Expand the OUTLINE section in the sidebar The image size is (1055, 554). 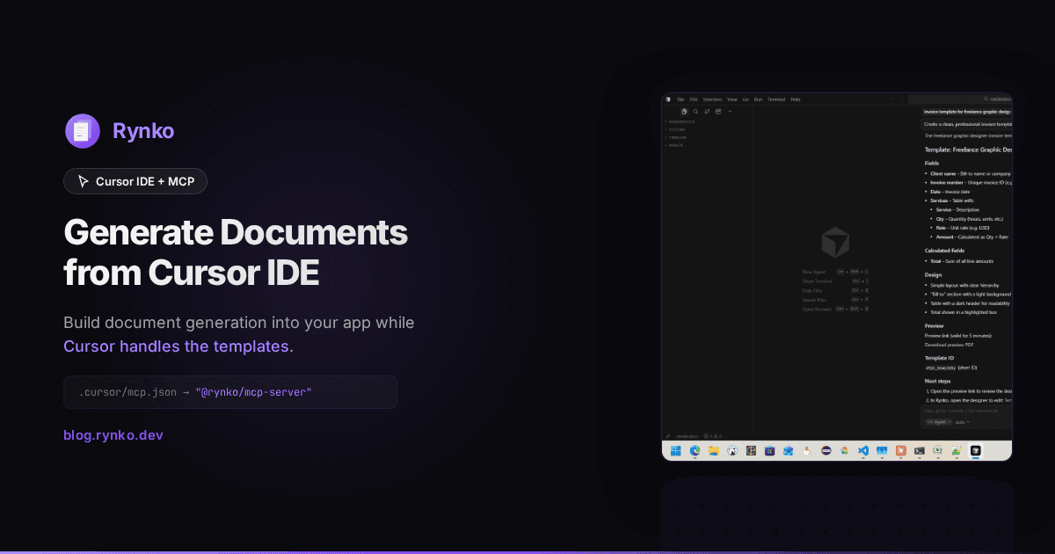click(679, 130)
